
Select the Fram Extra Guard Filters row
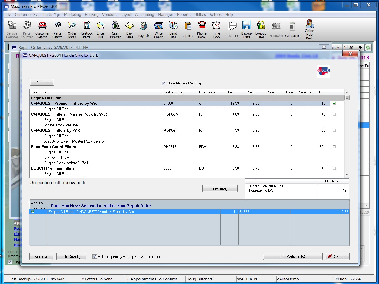click(x=187, y=147)
